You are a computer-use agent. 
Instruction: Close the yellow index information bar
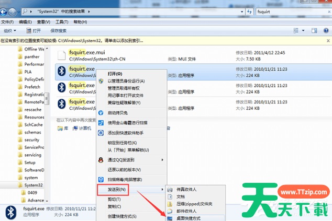coord(328,41)
